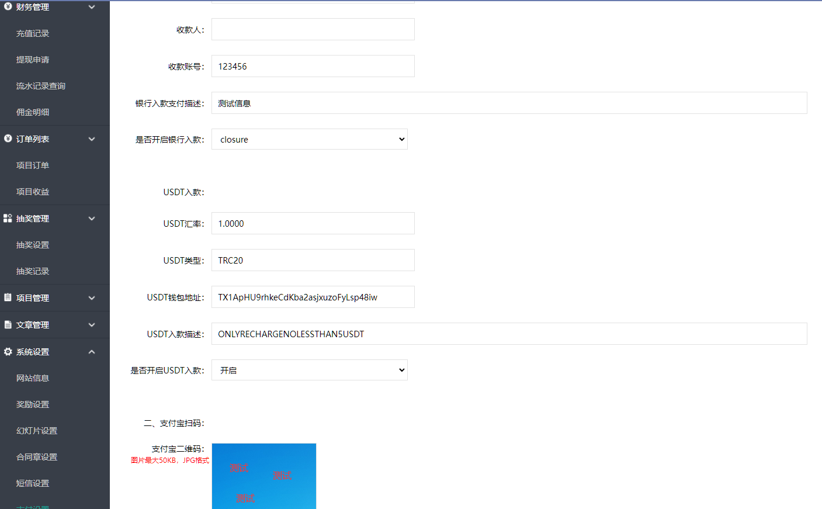
Task: Click the 订单列表 sidebar section icon
Action: point(8,138)
